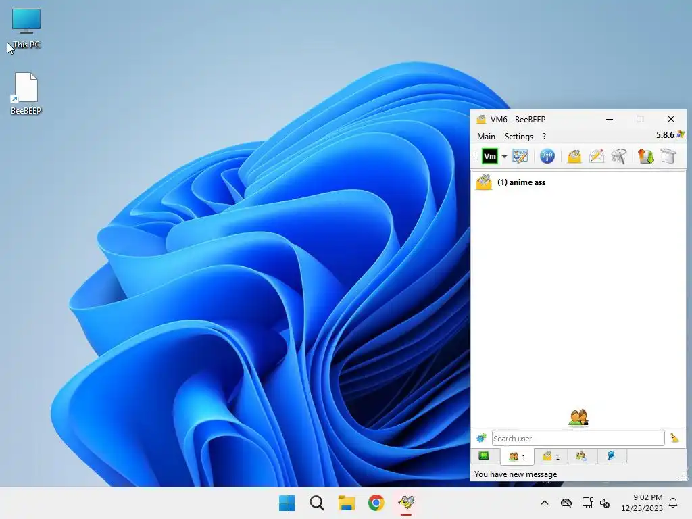Click the blue gear icon left of search
This screenshot has width=692, height=519.
[481, 438]
